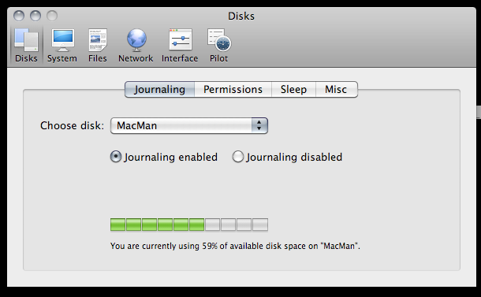
Task: Select Journaling disabled radio button
Action: (237, 157)
